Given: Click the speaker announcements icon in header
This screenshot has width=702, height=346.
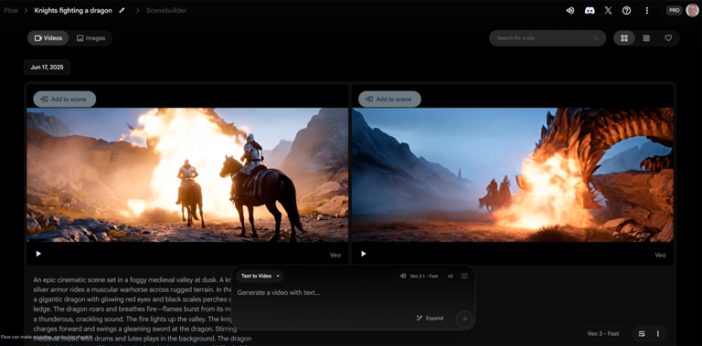Looking at the screenshot, I should 570,11.
